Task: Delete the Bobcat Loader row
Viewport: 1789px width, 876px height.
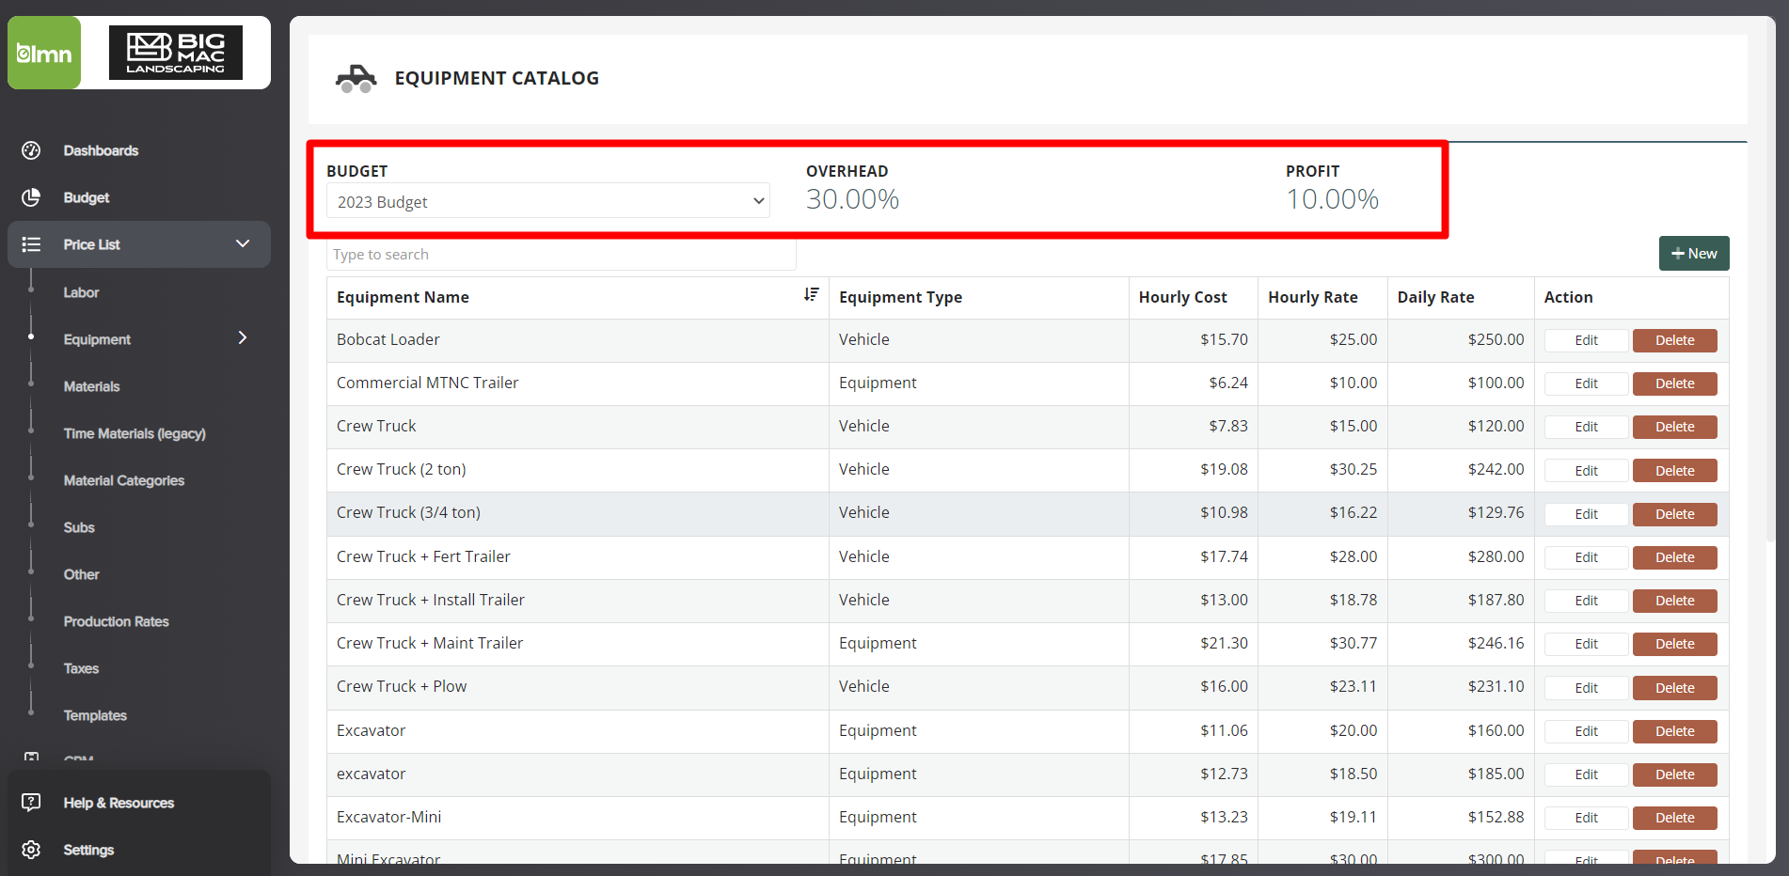Action: point(1674,340)
